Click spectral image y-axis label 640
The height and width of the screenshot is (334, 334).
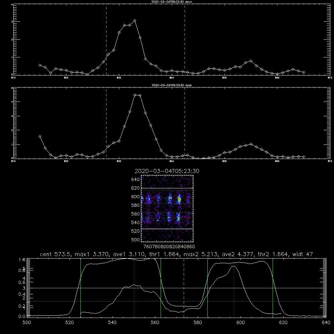click(135, 180)
